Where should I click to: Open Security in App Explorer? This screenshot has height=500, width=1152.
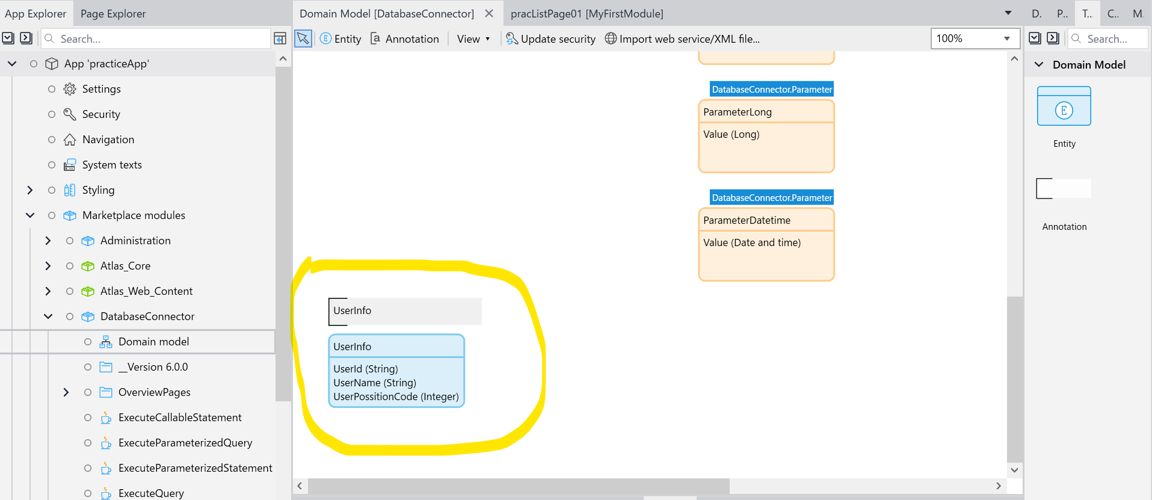101,114
